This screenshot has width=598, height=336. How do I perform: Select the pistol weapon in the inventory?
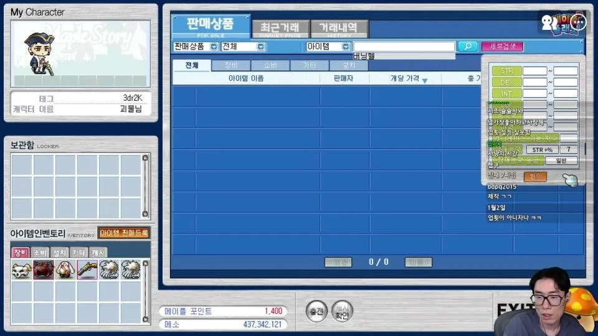[87, 269]
